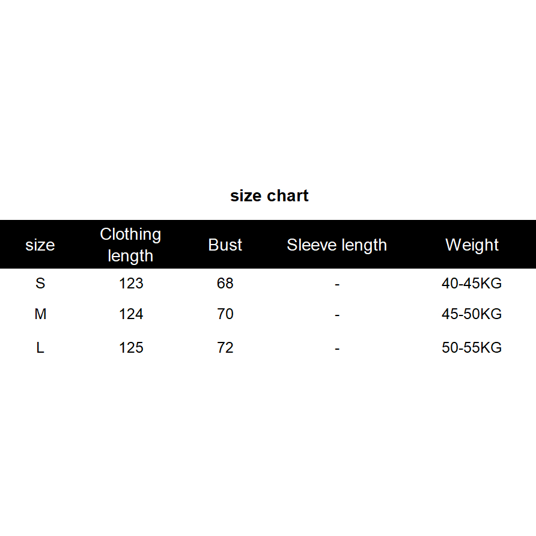The height and width of the screenshot is (536, 536).
Task: Select the weight range 40-45KG
Action: 472,283
